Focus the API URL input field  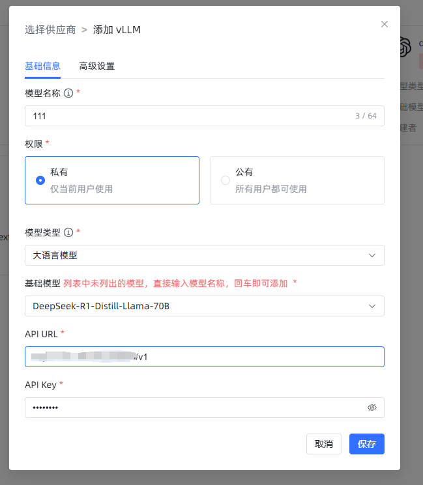tap(261, 357)
